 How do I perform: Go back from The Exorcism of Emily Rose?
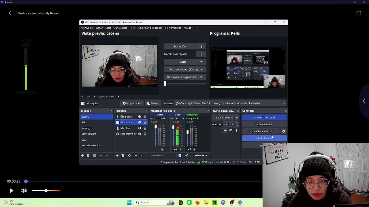[10, 13]
